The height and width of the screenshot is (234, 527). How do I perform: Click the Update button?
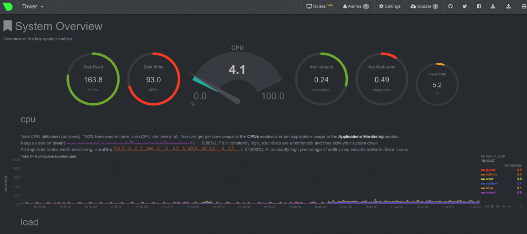click(x=424, y=6)
